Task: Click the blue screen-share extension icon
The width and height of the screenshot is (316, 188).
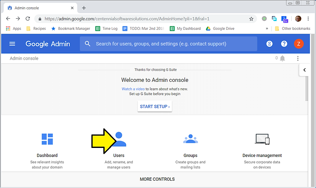Action: point(274,19)
